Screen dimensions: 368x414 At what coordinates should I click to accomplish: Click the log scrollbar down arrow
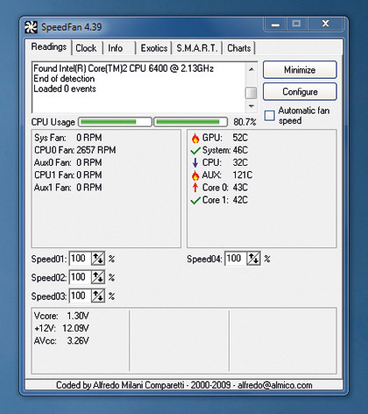pyautogui.click(x=251, y=106)
